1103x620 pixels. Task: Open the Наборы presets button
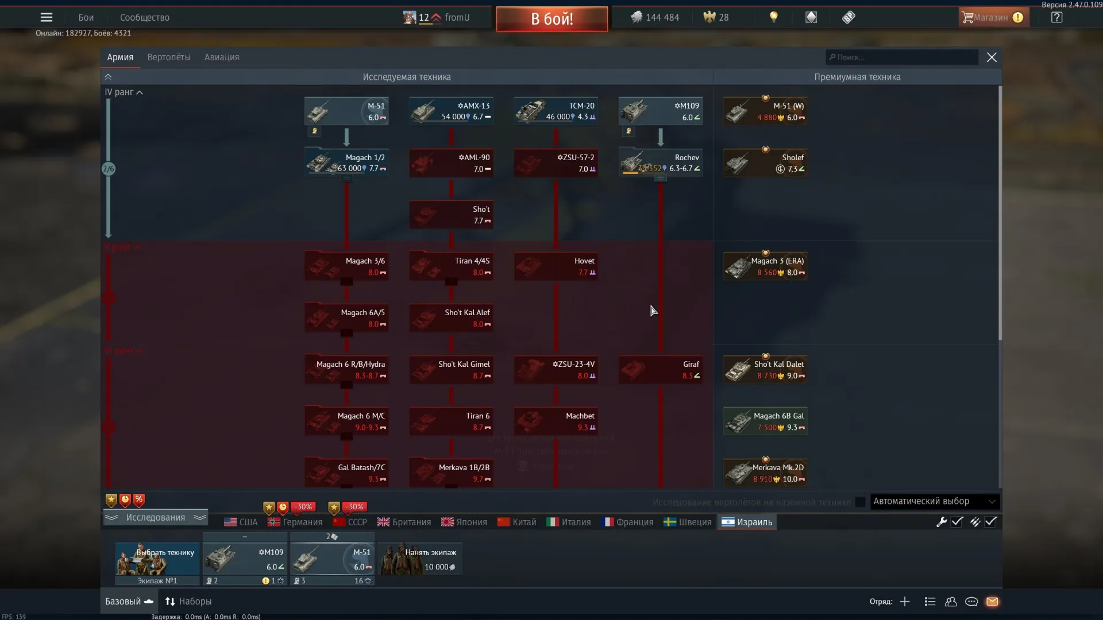(x=188, y=602)
